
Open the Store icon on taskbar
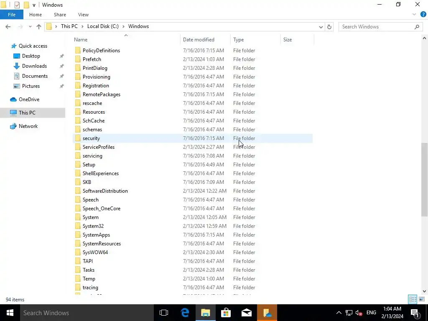(226, 313)
